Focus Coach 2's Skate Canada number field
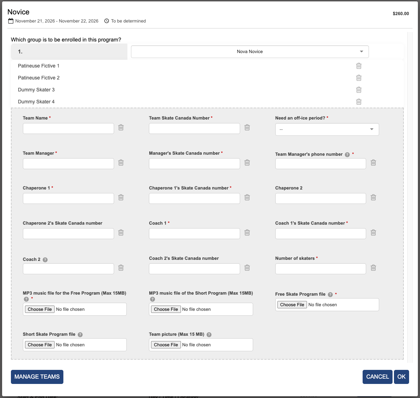This screenshot has width=420, height=398. (194, 269)
